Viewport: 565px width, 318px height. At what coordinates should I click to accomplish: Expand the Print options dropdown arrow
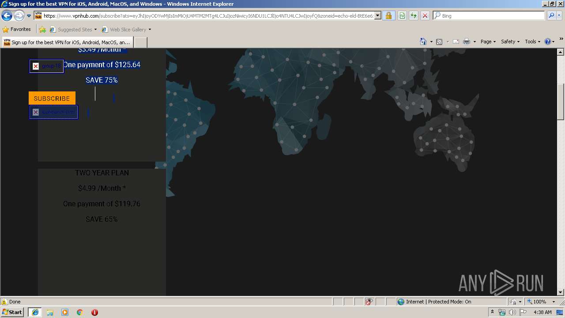click(x=475, y=42)
